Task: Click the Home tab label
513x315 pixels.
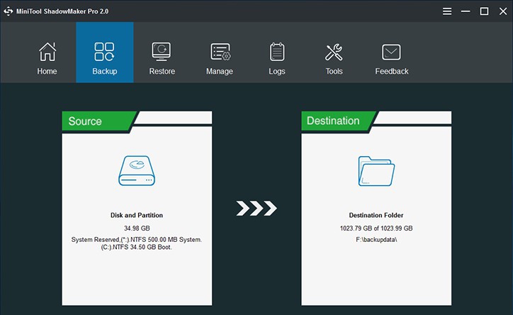Action: pos(47,71)
